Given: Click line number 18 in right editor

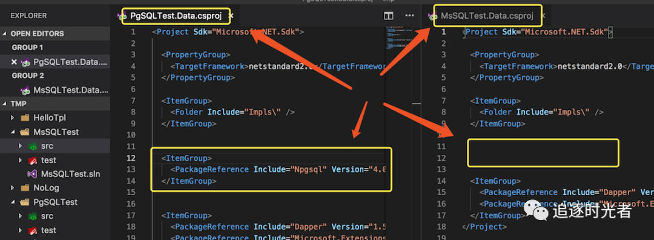Looking at the screenshot, I should (441, 227).
